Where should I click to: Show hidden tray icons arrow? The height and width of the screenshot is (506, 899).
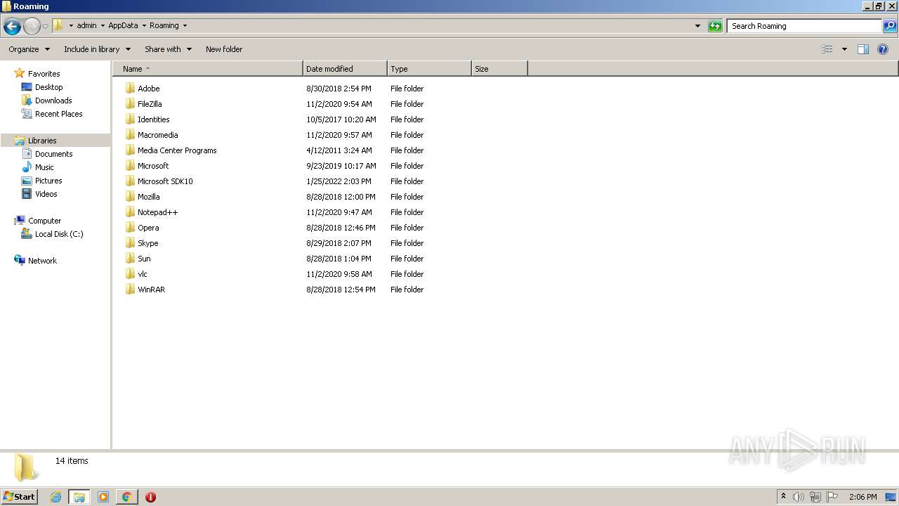[784, 497]
